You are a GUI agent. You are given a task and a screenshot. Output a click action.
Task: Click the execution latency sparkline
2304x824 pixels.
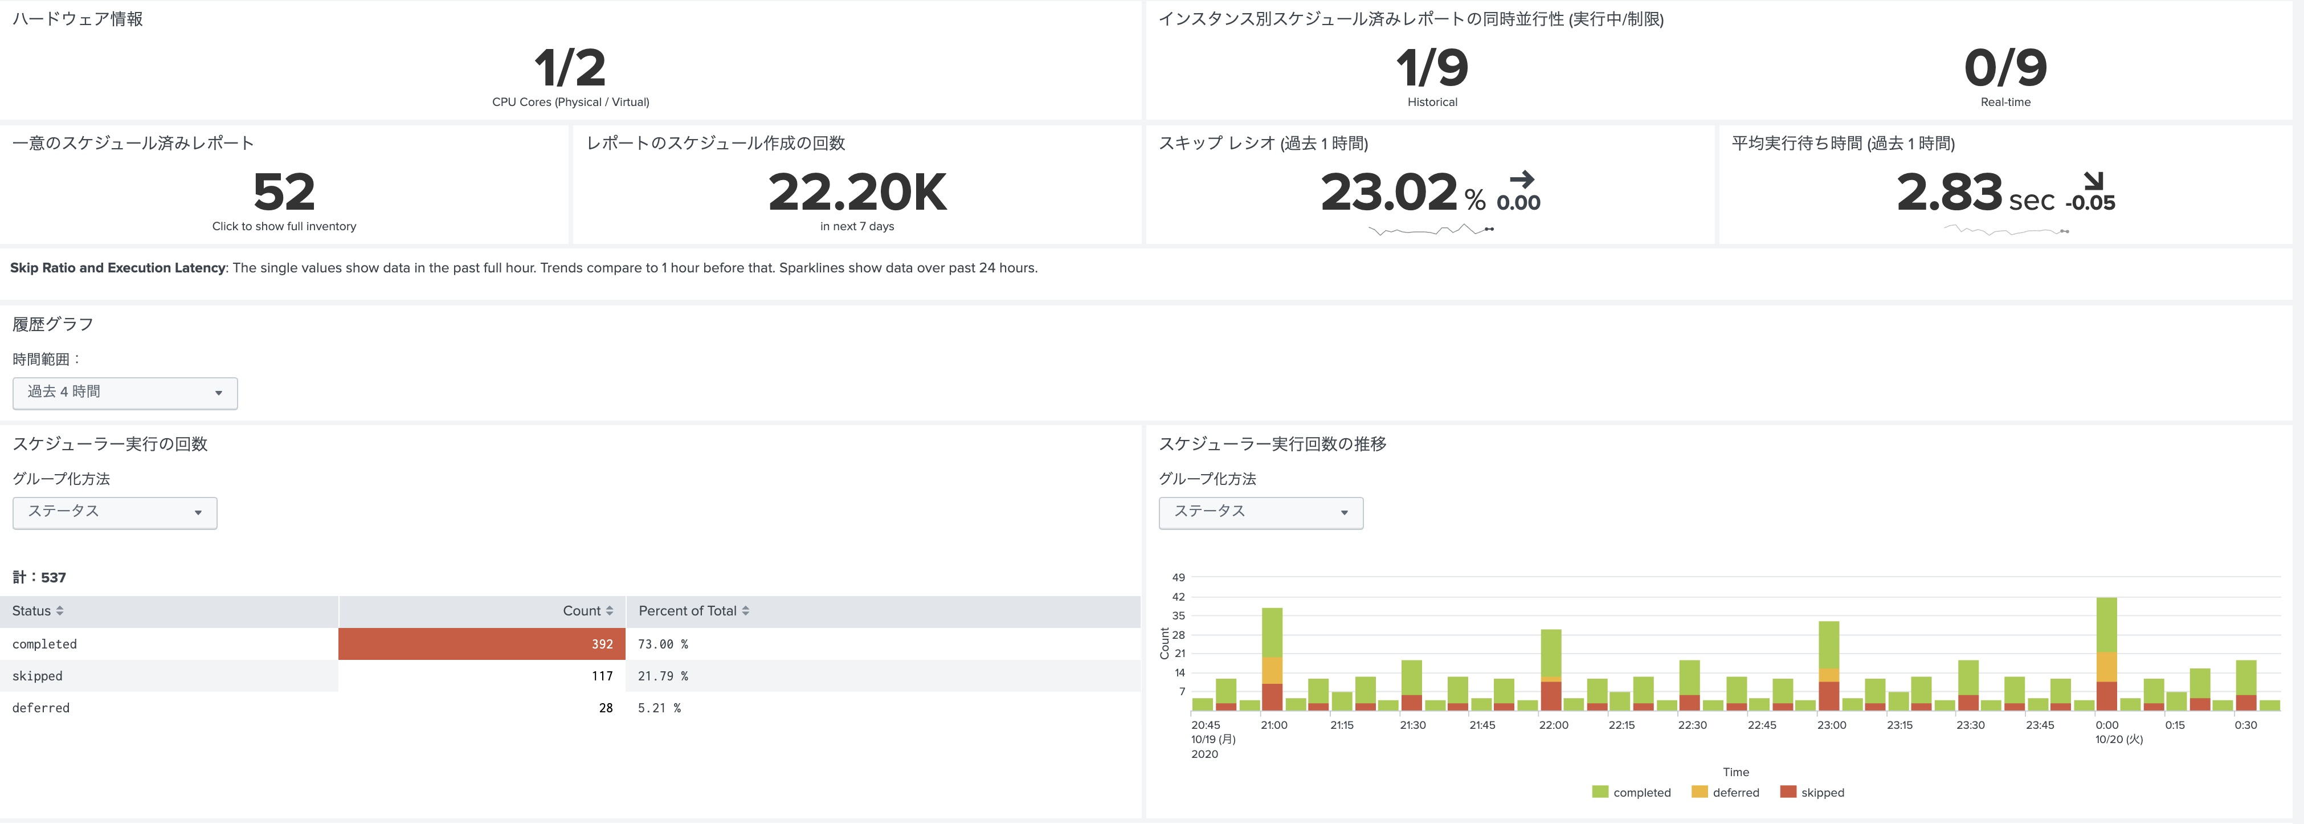pyautogui.click(x=2006, y=232)
